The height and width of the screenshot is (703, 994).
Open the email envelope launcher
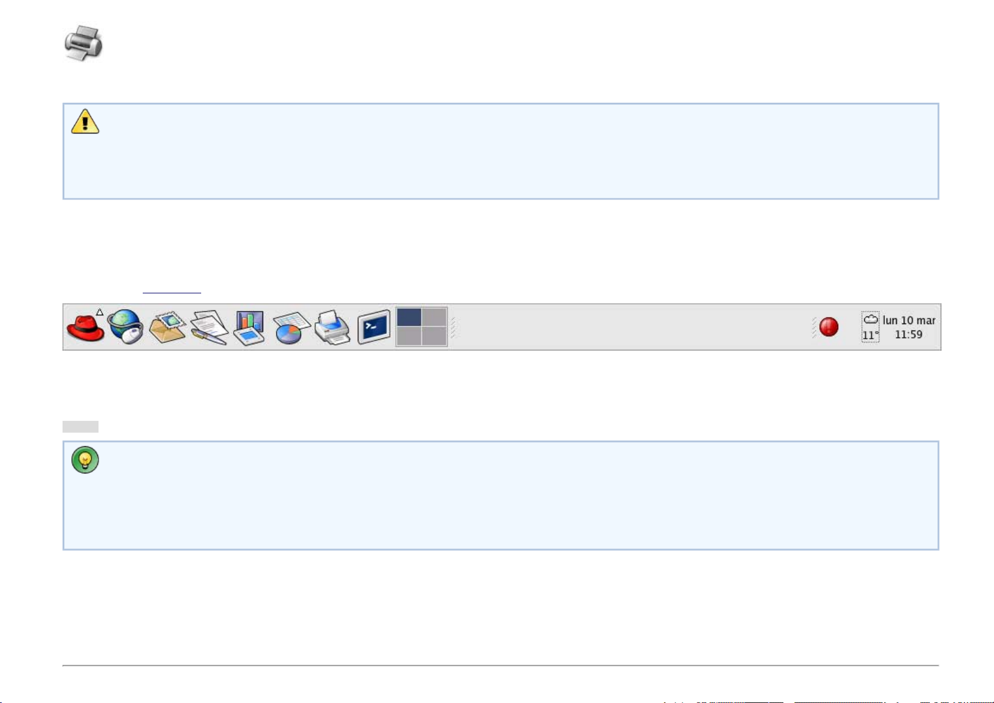168,328
